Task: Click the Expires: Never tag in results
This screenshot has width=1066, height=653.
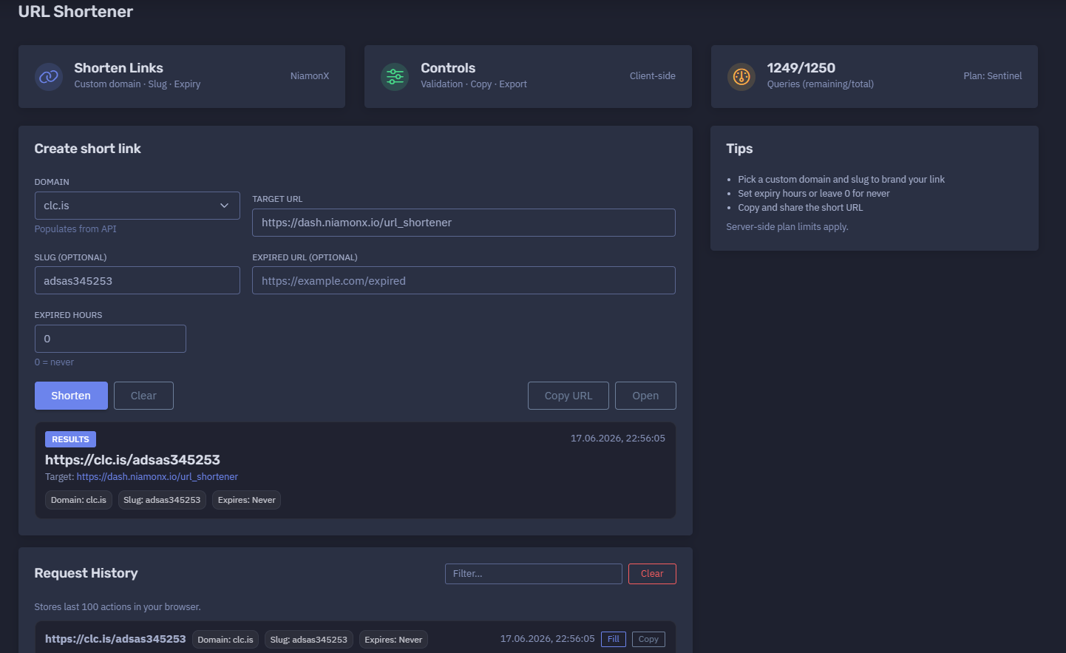Action: pos(246,500)
